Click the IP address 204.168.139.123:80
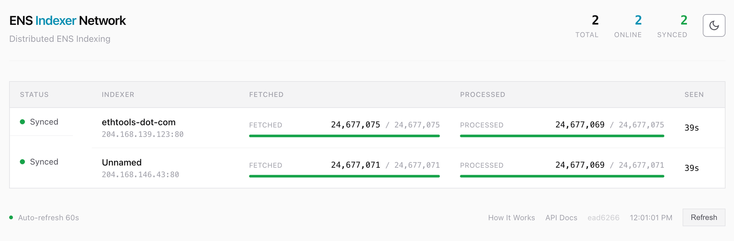 click(x=142, y=134)
